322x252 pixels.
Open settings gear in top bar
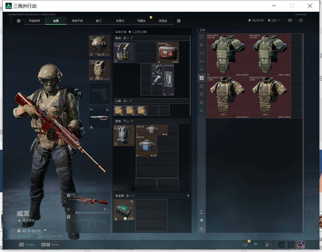pyautogui.click(x=301, y=20)
